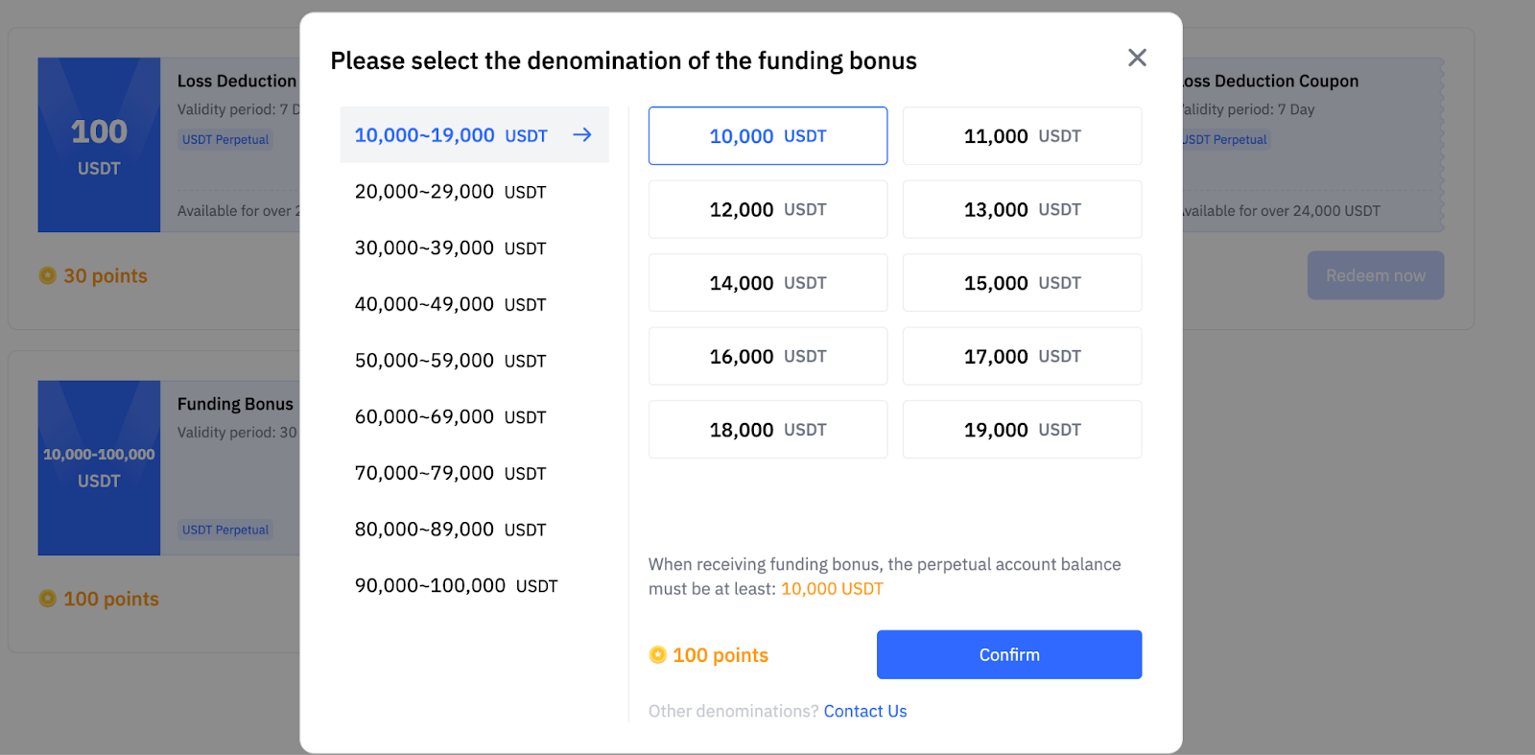Select the 70,000~79,000 USDT range

point(450,473)
